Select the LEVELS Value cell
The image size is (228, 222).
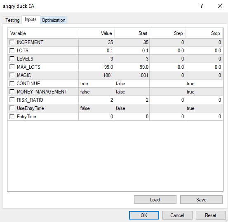click(x=96, y=59)
